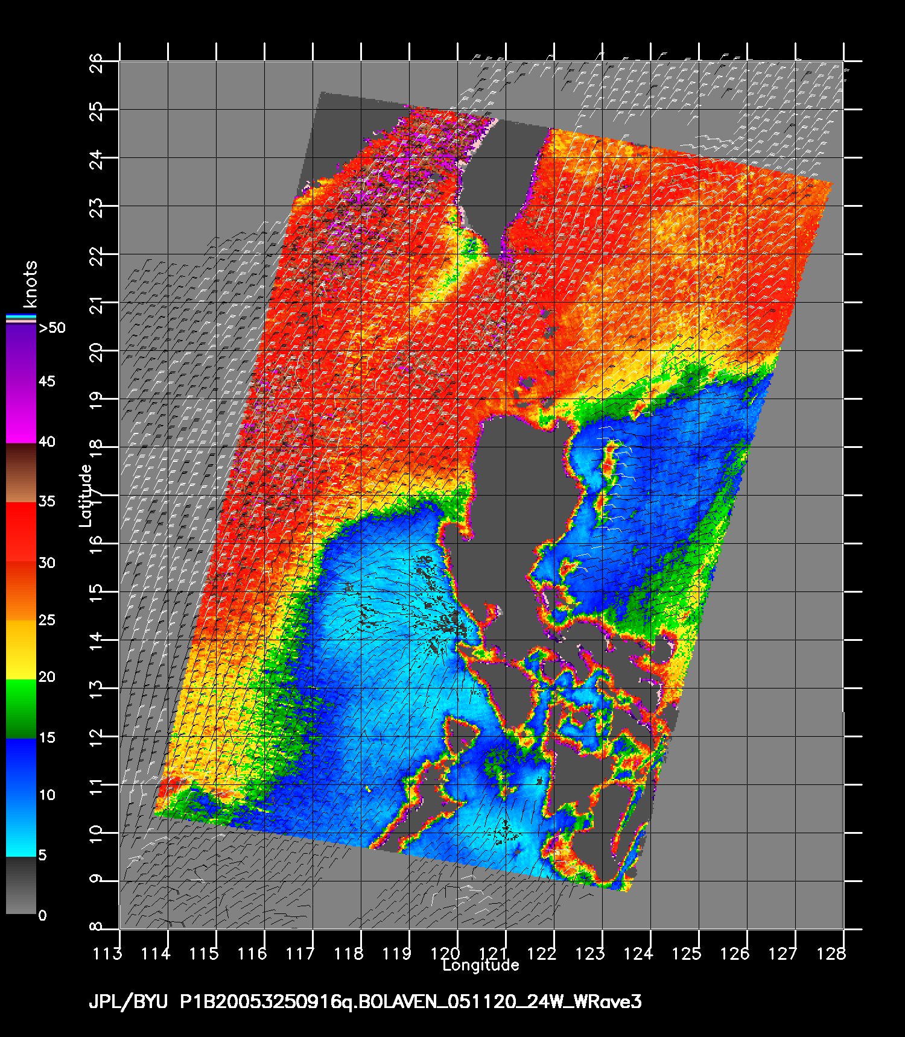Click the '20' value on the knots color scale
The image size is (905, 1037).
click(47, 677)
